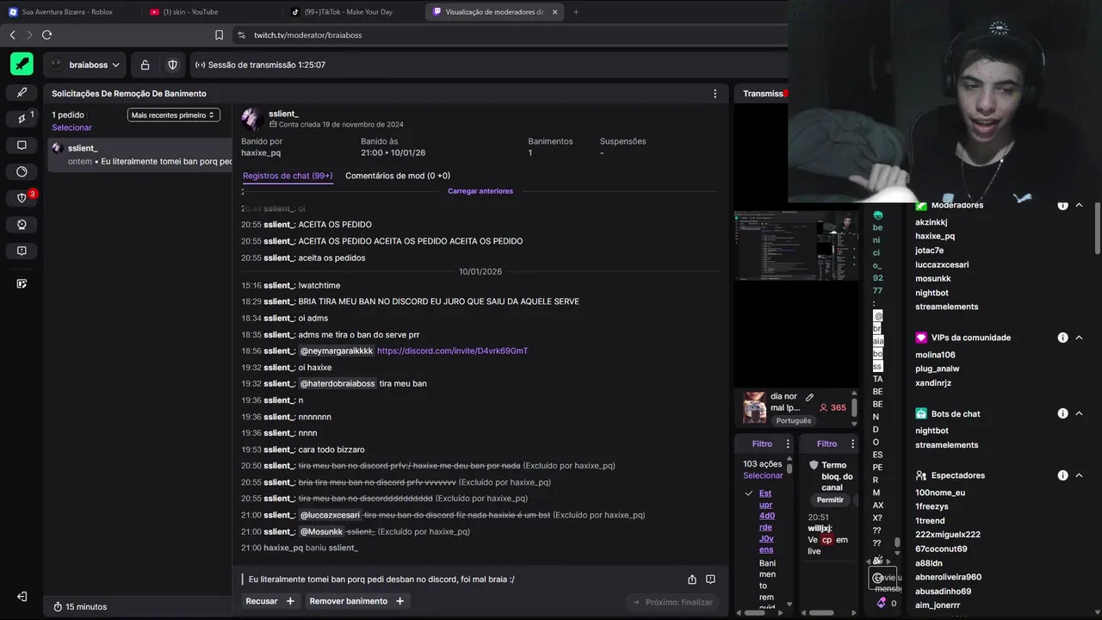Show info for the Moderadores section
Image resolution: width=1102 pixels, height=620 pixels.
1062,205
